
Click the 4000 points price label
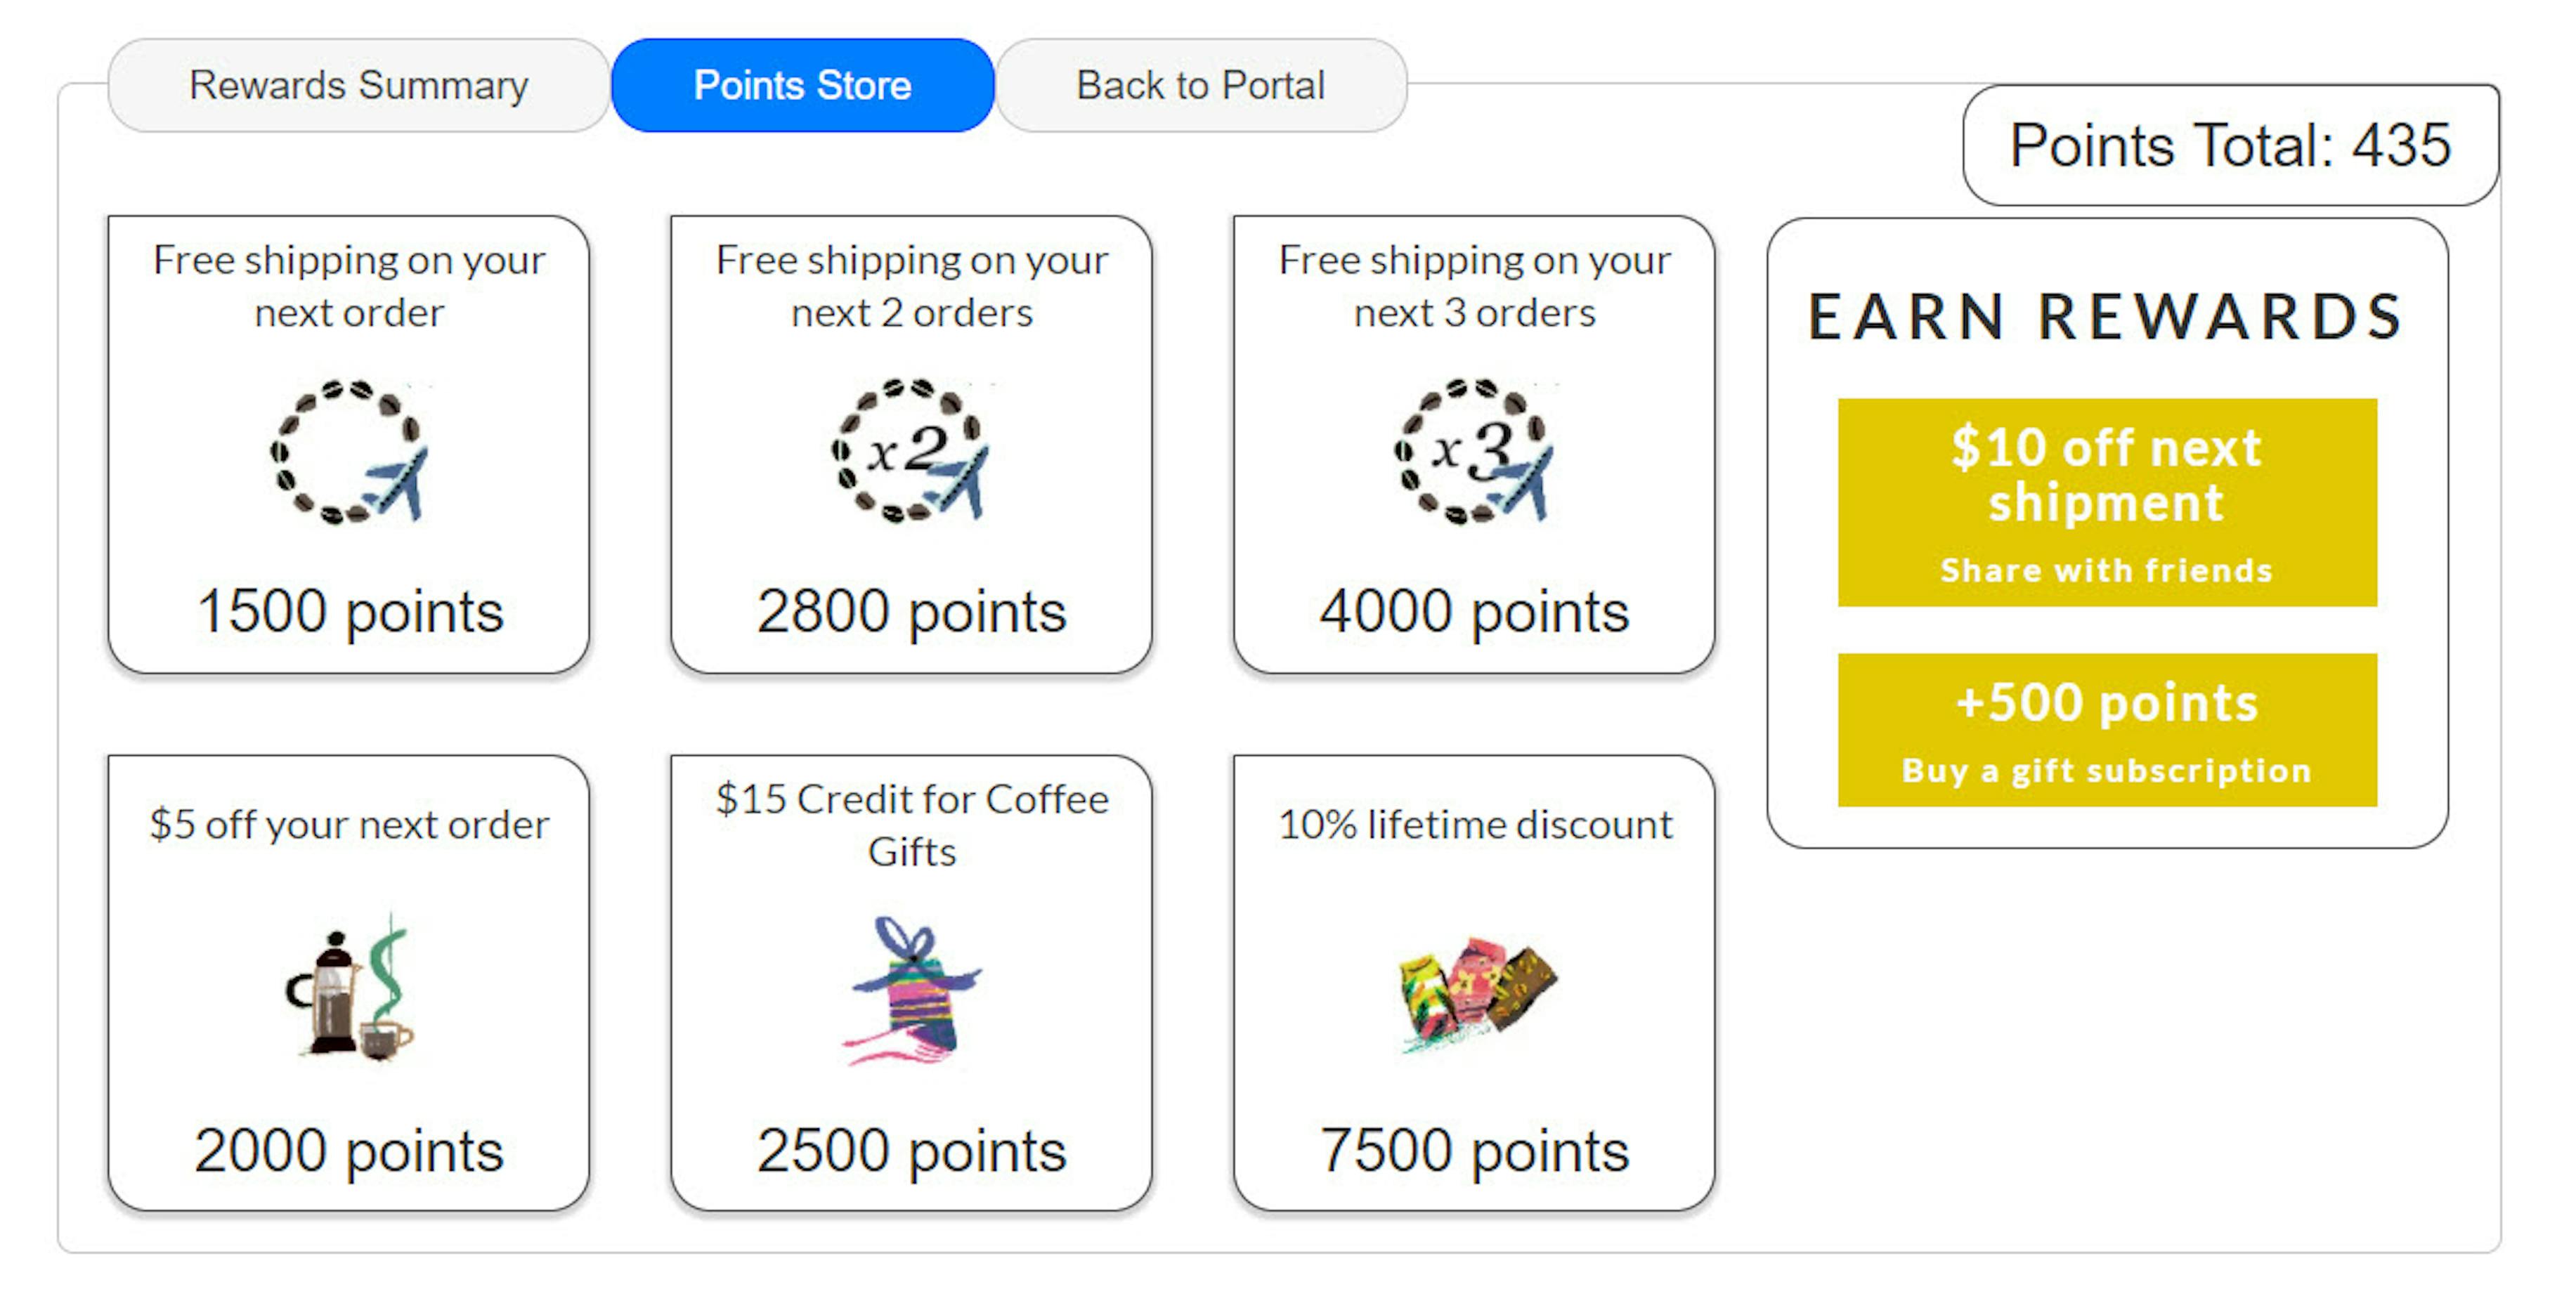coord(1474,611)
